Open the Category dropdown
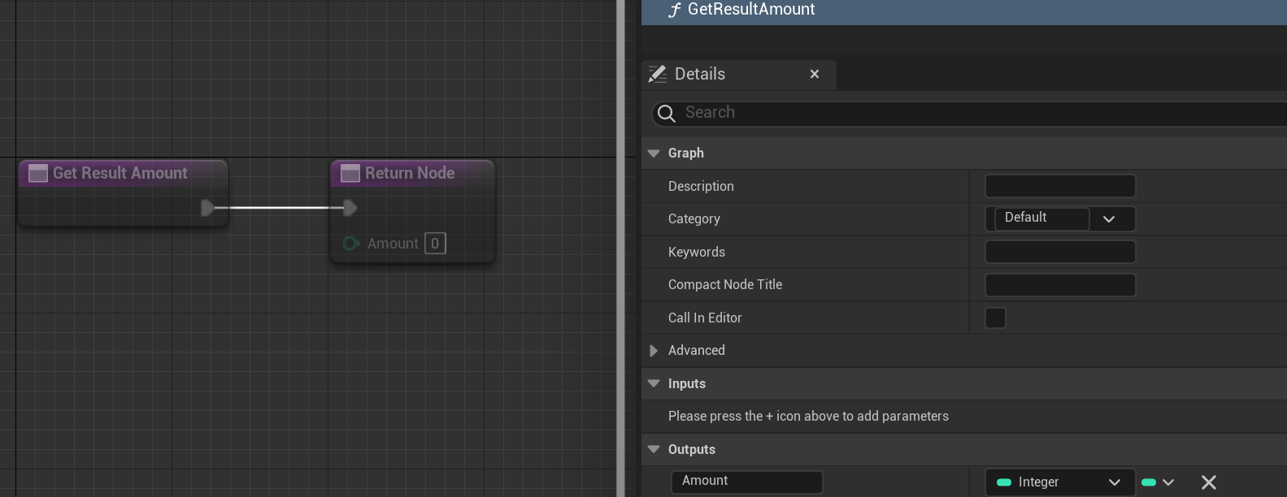Image resolution: width=1287 pixels, height=497 pixels. point(1108,219)
